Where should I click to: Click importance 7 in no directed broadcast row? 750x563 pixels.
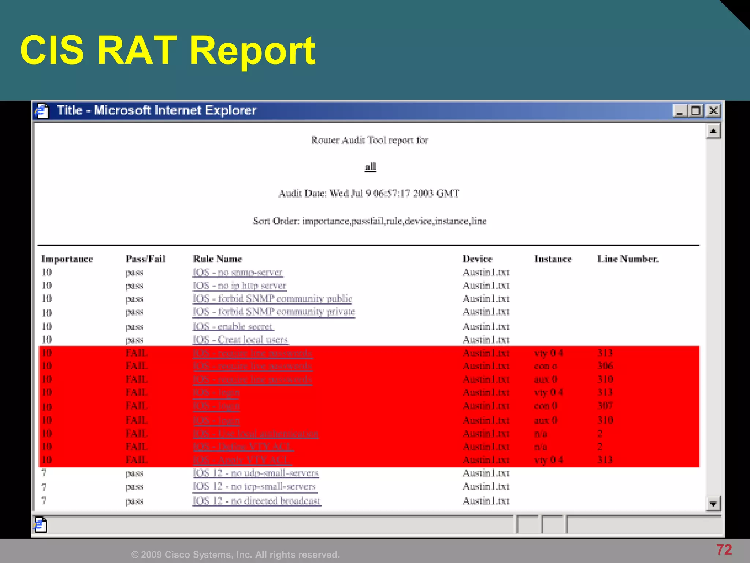pyautogui.click(x=44, y=501)
